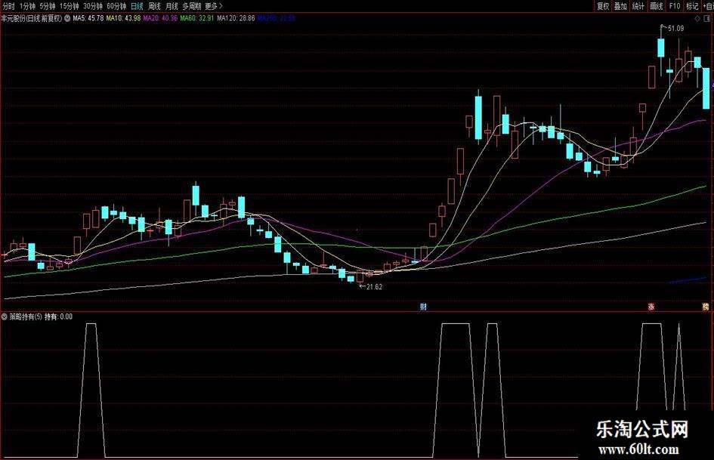Select the MA60: 32.91 indicator label

[x=197, y=19]
